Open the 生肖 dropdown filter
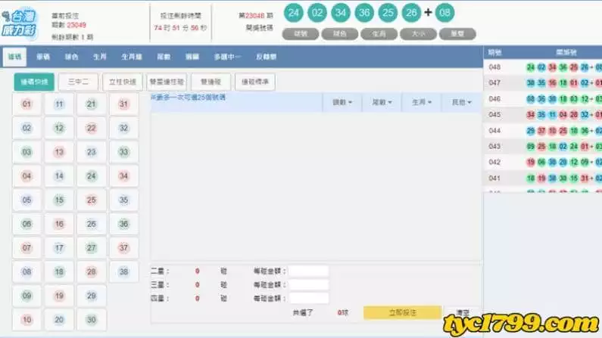Image resolution: width=602 pixels, height=338 pixels. (422, 102)
